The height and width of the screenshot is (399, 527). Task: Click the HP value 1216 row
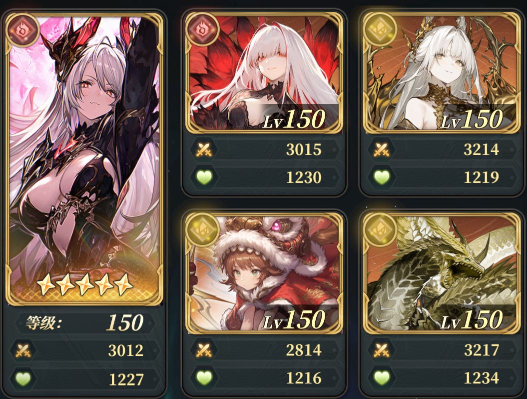[x=264, y=378]
